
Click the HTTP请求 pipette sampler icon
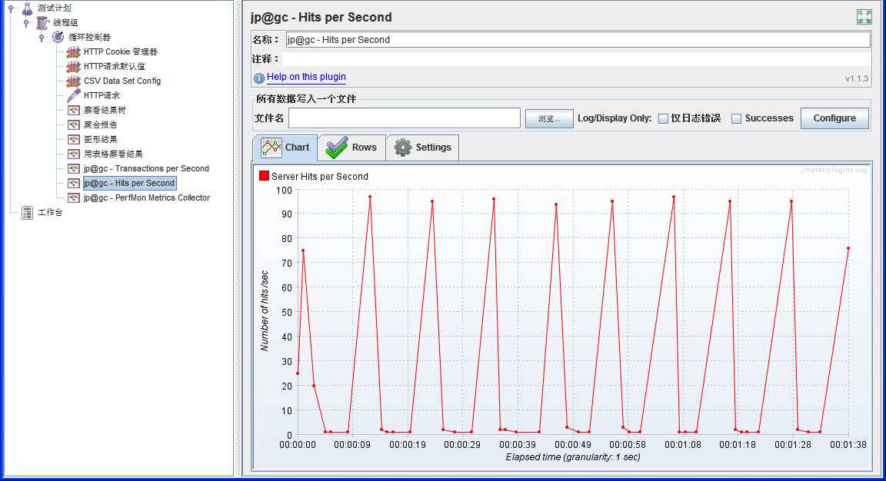pyautogui.click(x=73, y=95)
